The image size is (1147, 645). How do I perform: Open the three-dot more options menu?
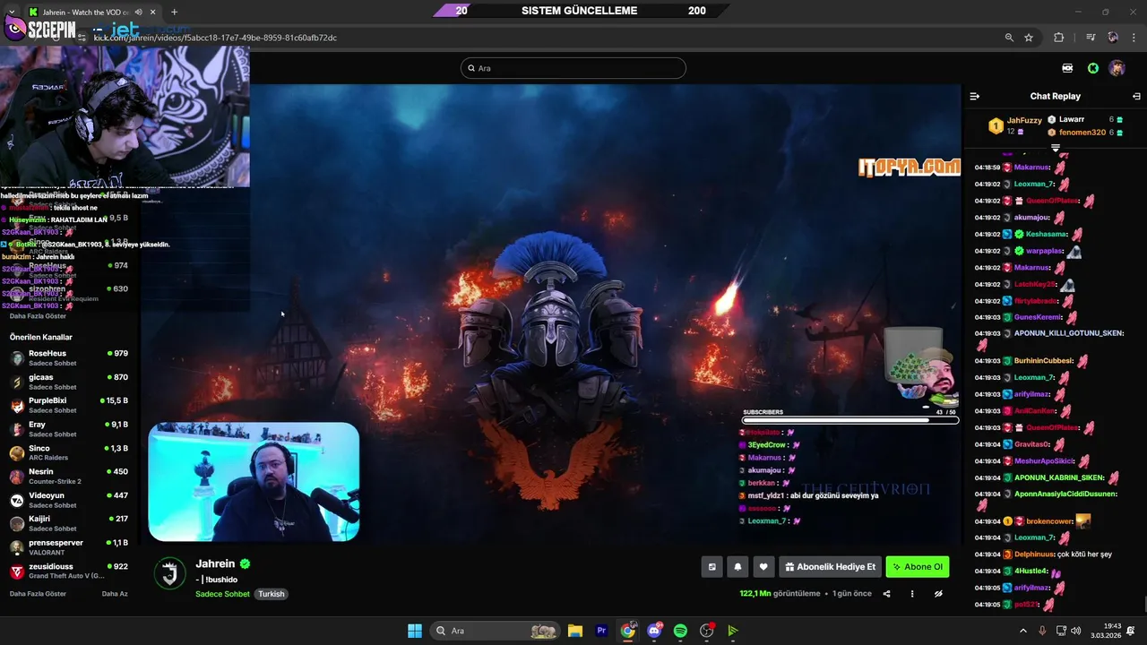(912, 593)
